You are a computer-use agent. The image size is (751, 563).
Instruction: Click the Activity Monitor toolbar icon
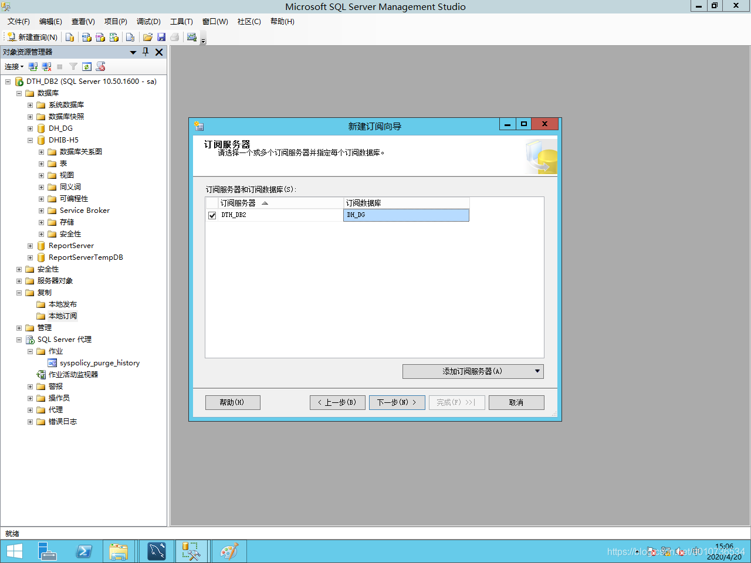coord(192,37)
